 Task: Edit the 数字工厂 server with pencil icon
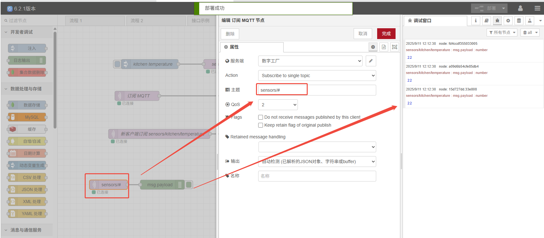pyautogui.click(x=371, y=61)
